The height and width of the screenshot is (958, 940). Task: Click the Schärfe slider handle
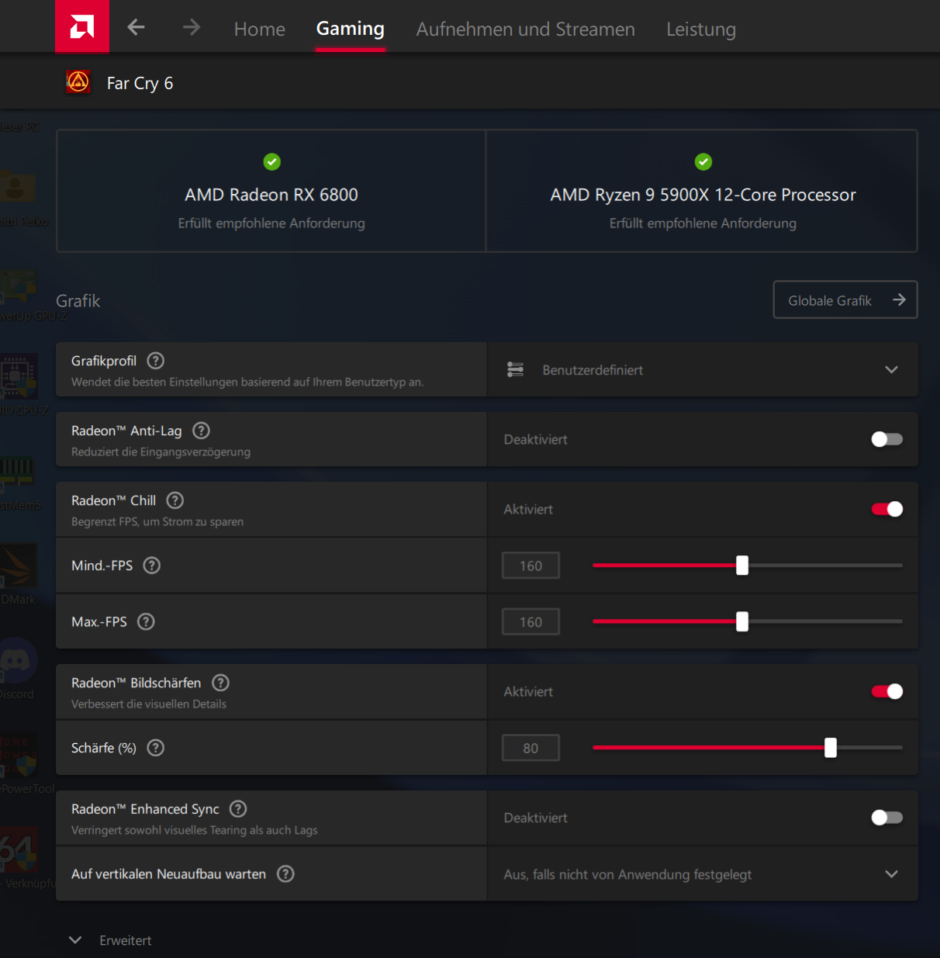(x=831, y=748)
